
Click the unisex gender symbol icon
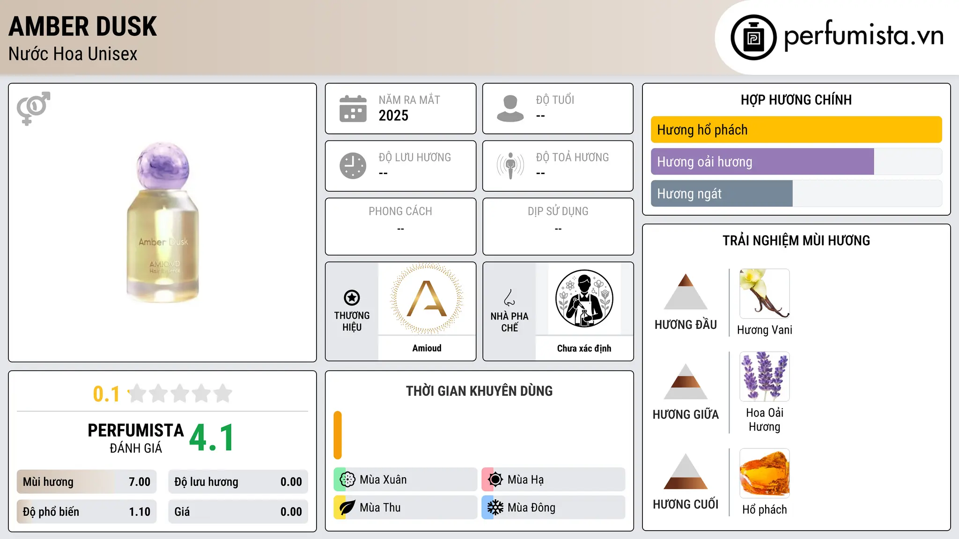click(x=33, y=109)
